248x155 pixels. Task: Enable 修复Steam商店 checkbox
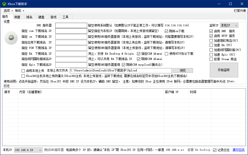(211, 59)
